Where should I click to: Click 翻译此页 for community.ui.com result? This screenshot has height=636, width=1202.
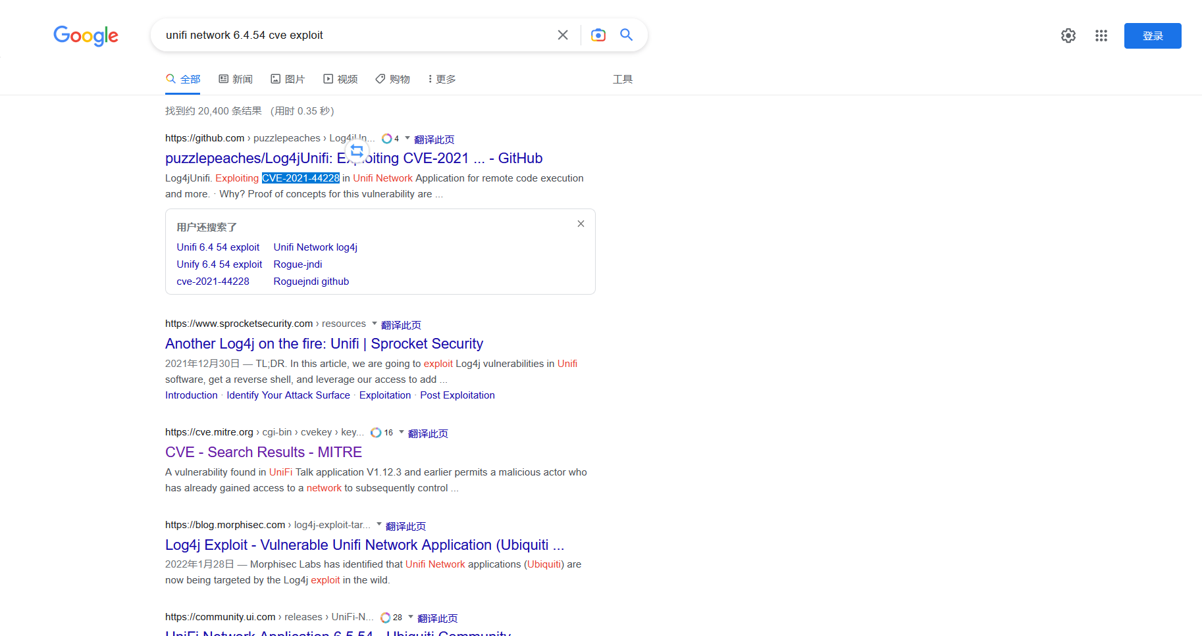[438, 618]
